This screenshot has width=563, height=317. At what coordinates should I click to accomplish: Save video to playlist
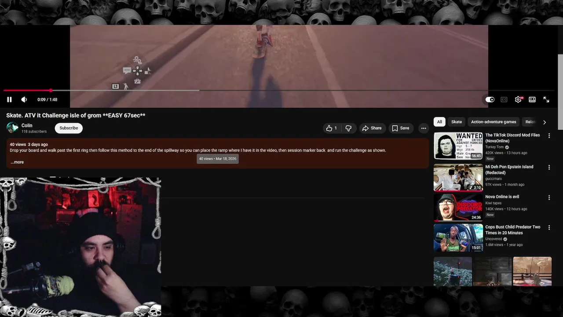click(x=401, y=128)
